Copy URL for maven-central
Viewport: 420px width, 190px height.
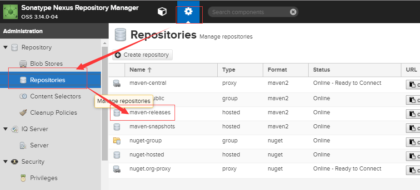coord(413,85)
